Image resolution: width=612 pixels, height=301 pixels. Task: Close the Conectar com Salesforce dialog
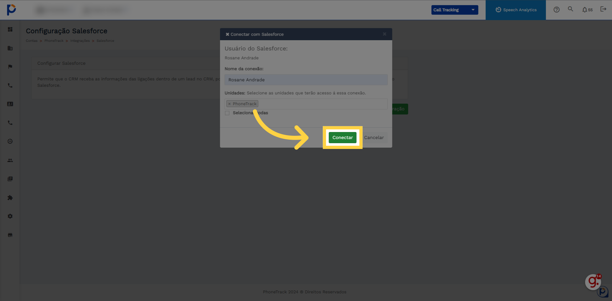pos(385,34)
